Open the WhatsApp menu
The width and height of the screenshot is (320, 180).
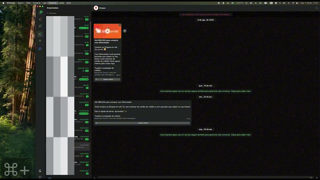click(x=11, y=3)
